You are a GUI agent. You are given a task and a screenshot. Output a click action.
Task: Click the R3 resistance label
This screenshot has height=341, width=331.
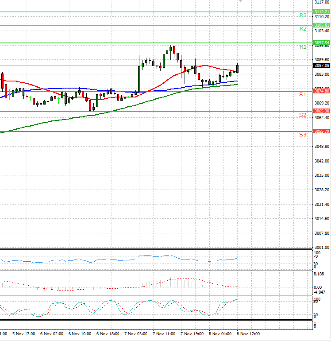tap(303, 15)
